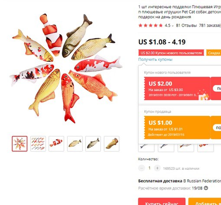Click the delivery time help question icon
Image resolution: width=221 pixels, height=205 pixels.
pos(206,188)
